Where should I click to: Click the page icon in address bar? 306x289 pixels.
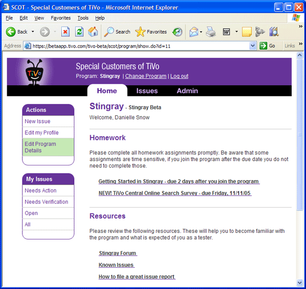tap(28, 46)
